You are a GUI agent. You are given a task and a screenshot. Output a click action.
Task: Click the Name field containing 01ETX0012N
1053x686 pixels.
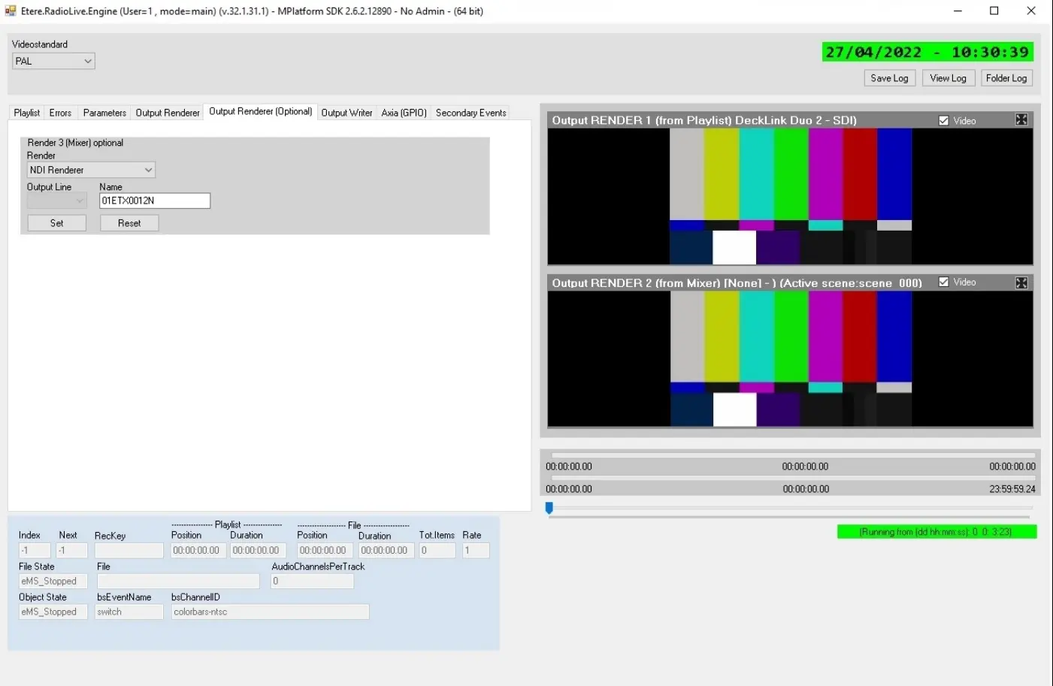(155, 201)
